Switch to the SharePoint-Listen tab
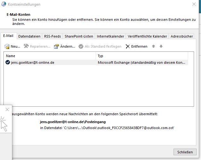This screenshot has height=160, width=201. pos(79,36)
